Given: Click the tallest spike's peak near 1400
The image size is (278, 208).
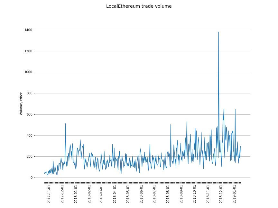Looking at the screenshot, I should pyautogui.click(x=218, y=32).
